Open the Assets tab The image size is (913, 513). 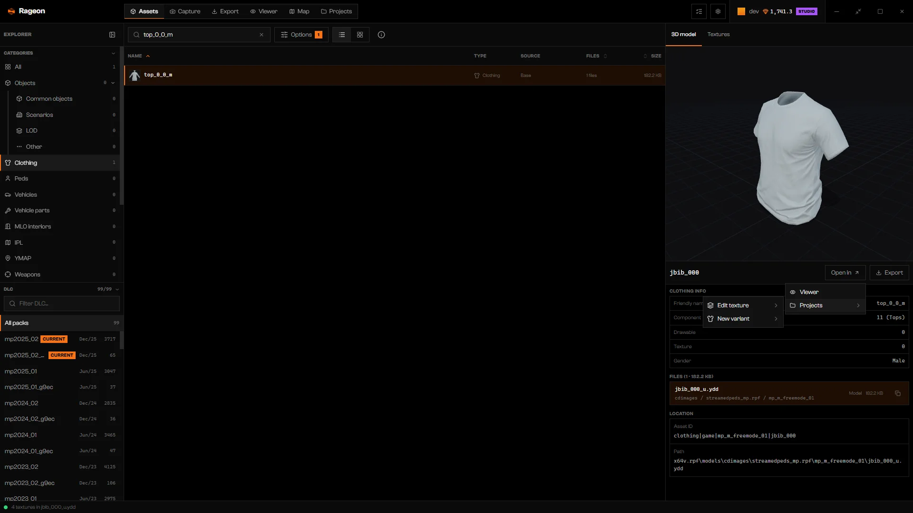pos(144,11)
